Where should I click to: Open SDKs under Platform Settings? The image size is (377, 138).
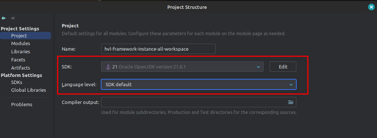(x=17, y=82)
